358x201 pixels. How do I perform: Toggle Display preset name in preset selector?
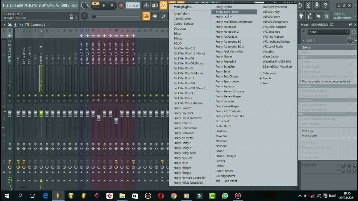(324, 82)
